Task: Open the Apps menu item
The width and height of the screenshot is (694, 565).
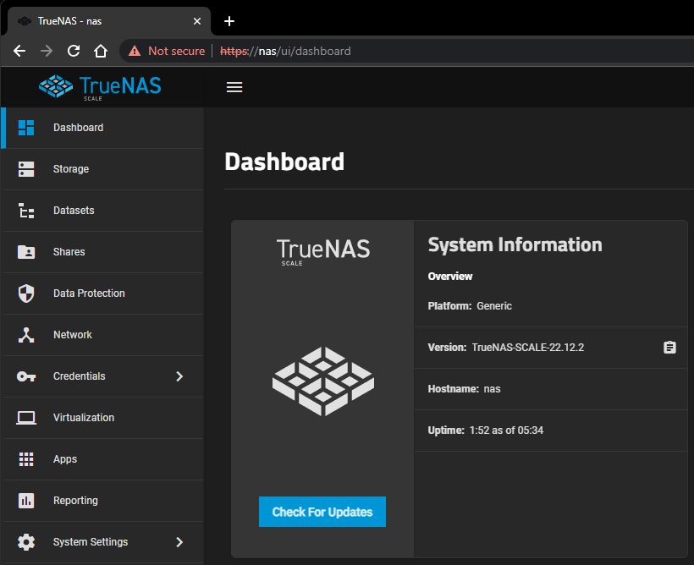Action: tap(102, 459)
